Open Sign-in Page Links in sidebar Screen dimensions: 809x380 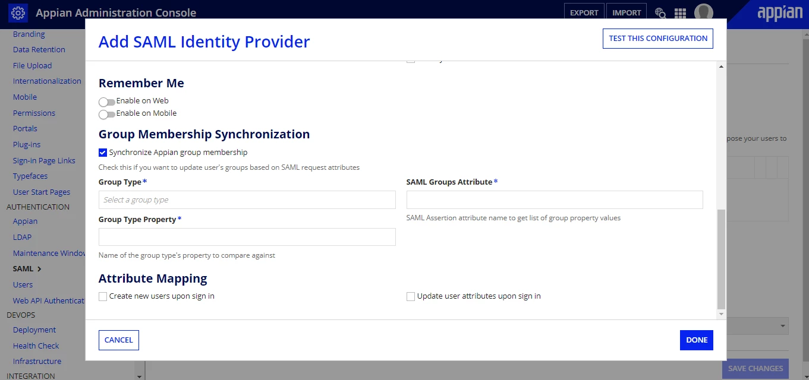[44, 161]
